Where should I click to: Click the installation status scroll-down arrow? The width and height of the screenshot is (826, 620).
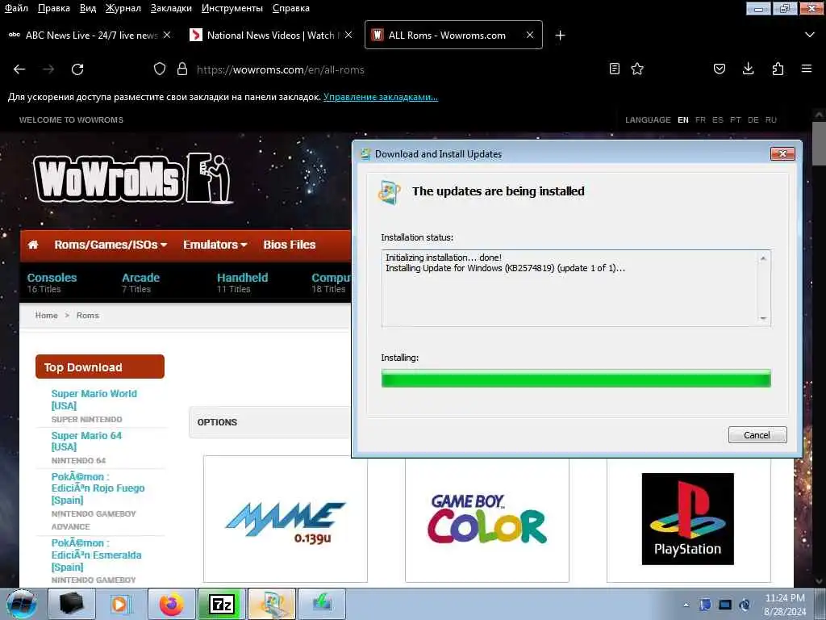point(763,318)
